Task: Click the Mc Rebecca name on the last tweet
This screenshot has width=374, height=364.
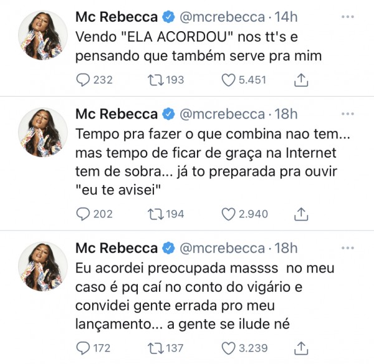Action: pyautogui.click(x=117, y=248)
